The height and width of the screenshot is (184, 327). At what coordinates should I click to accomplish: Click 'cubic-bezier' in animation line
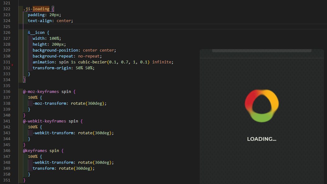click(92, 62)
